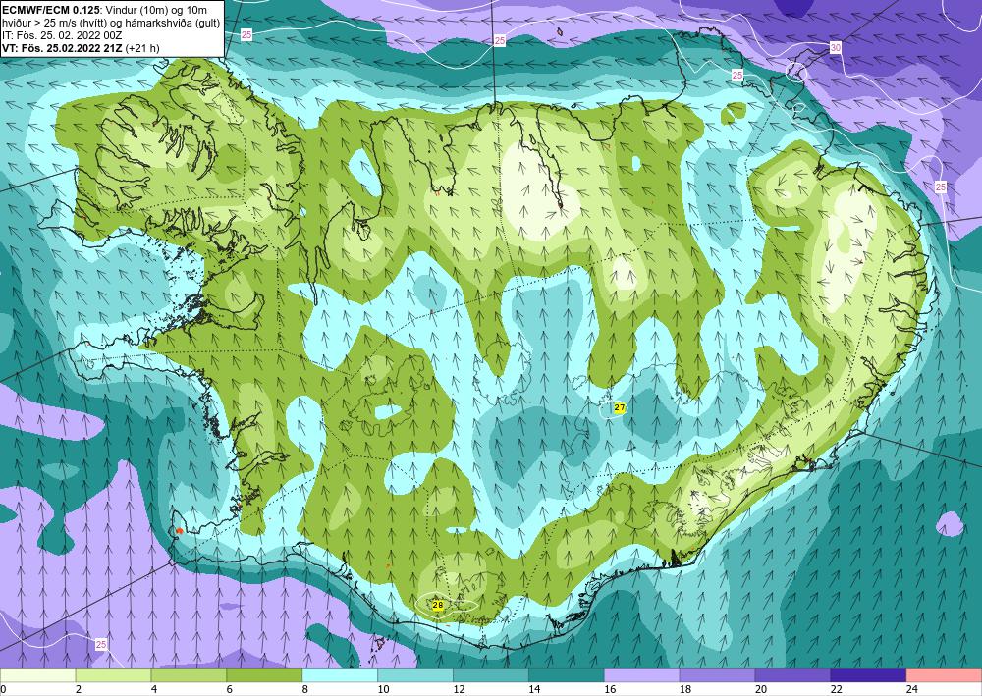Viewport: 982px width, 696px height.
Task: Select the 10–12 m/s turquoise legend swatch
Action: tap(415, 675)
